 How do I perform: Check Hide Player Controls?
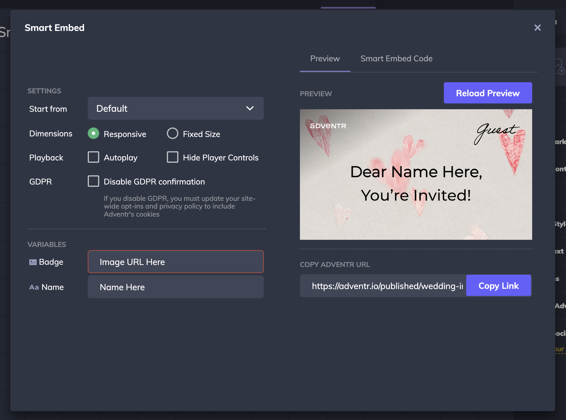click(x=173, y=157)
